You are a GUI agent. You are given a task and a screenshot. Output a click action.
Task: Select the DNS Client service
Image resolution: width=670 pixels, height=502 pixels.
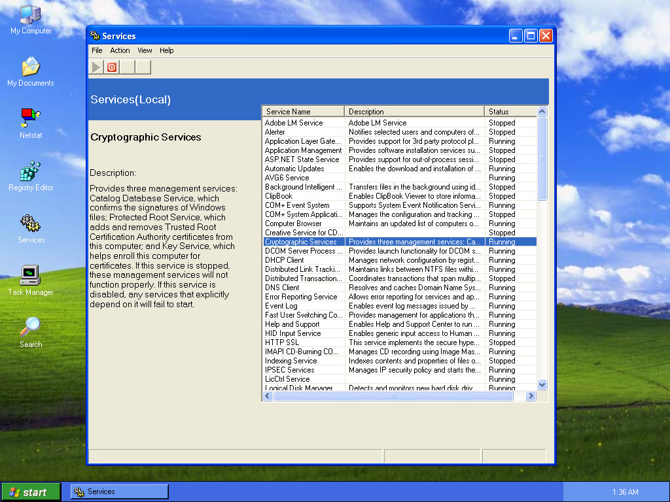tap(400, 288)
